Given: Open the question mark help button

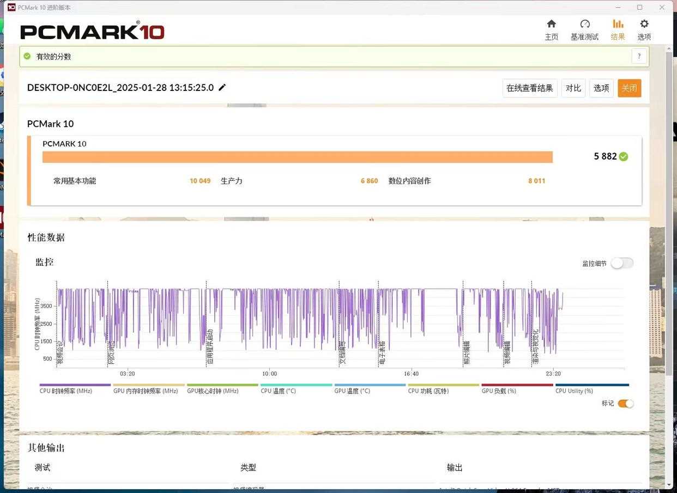Looking at the screenshot, I should [639, 56].
